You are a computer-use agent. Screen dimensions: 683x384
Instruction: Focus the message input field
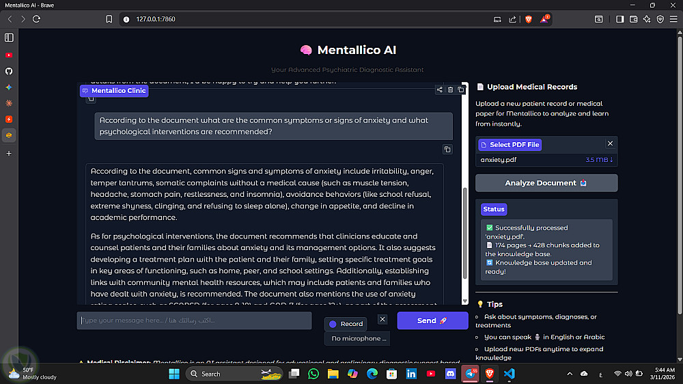(x=194, y=320)
